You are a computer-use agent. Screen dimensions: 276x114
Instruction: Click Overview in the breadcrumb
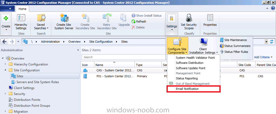(x=74, y=42)
